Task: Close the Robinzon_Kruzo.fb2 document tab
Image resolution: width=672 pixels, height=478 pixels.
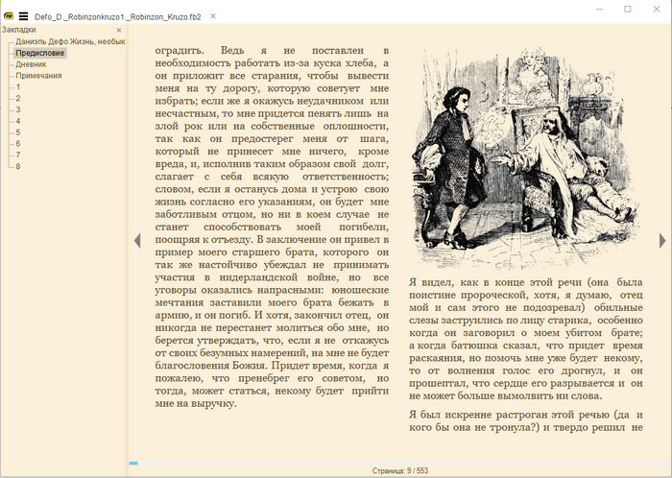Action: pyautogui.click(x=213, y=16)
